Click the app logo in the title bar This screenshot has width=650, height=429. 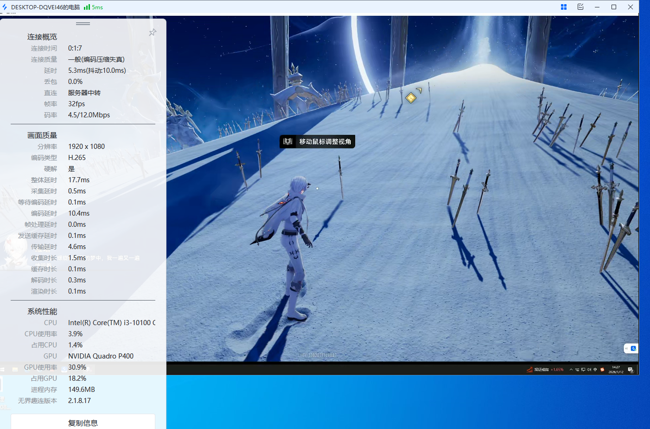pos(5,7)
